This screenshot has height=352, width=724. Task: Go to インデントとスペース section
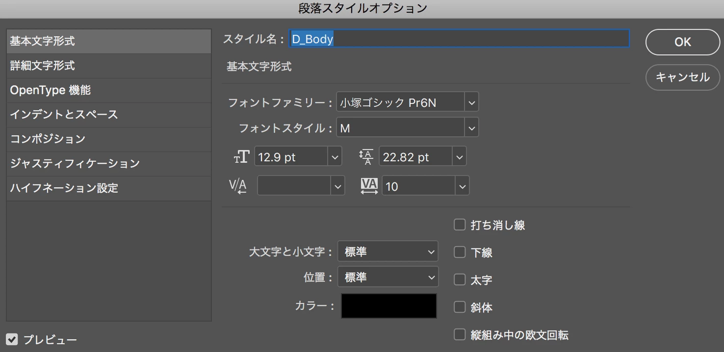click(109, 115)
